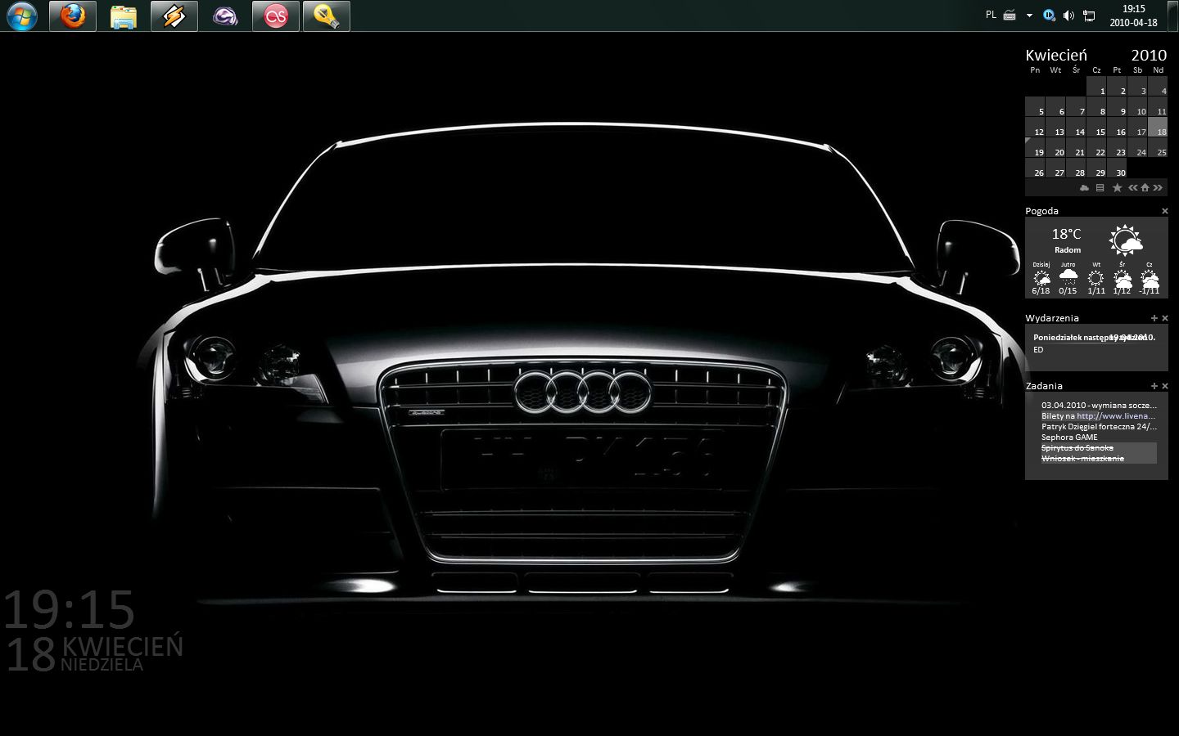Click the Show Desktop strip at taskbar end
The width and height of the screenshot is (1179, 736).
tap(1173, 16)
